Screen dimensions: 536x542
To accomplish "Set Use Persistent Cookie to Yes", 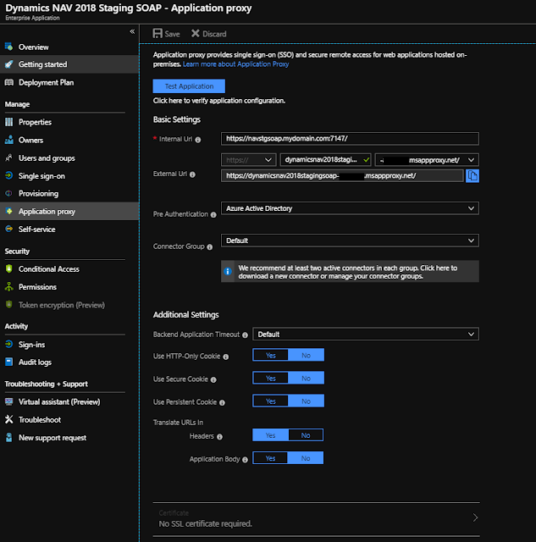I will coord(271,401).
